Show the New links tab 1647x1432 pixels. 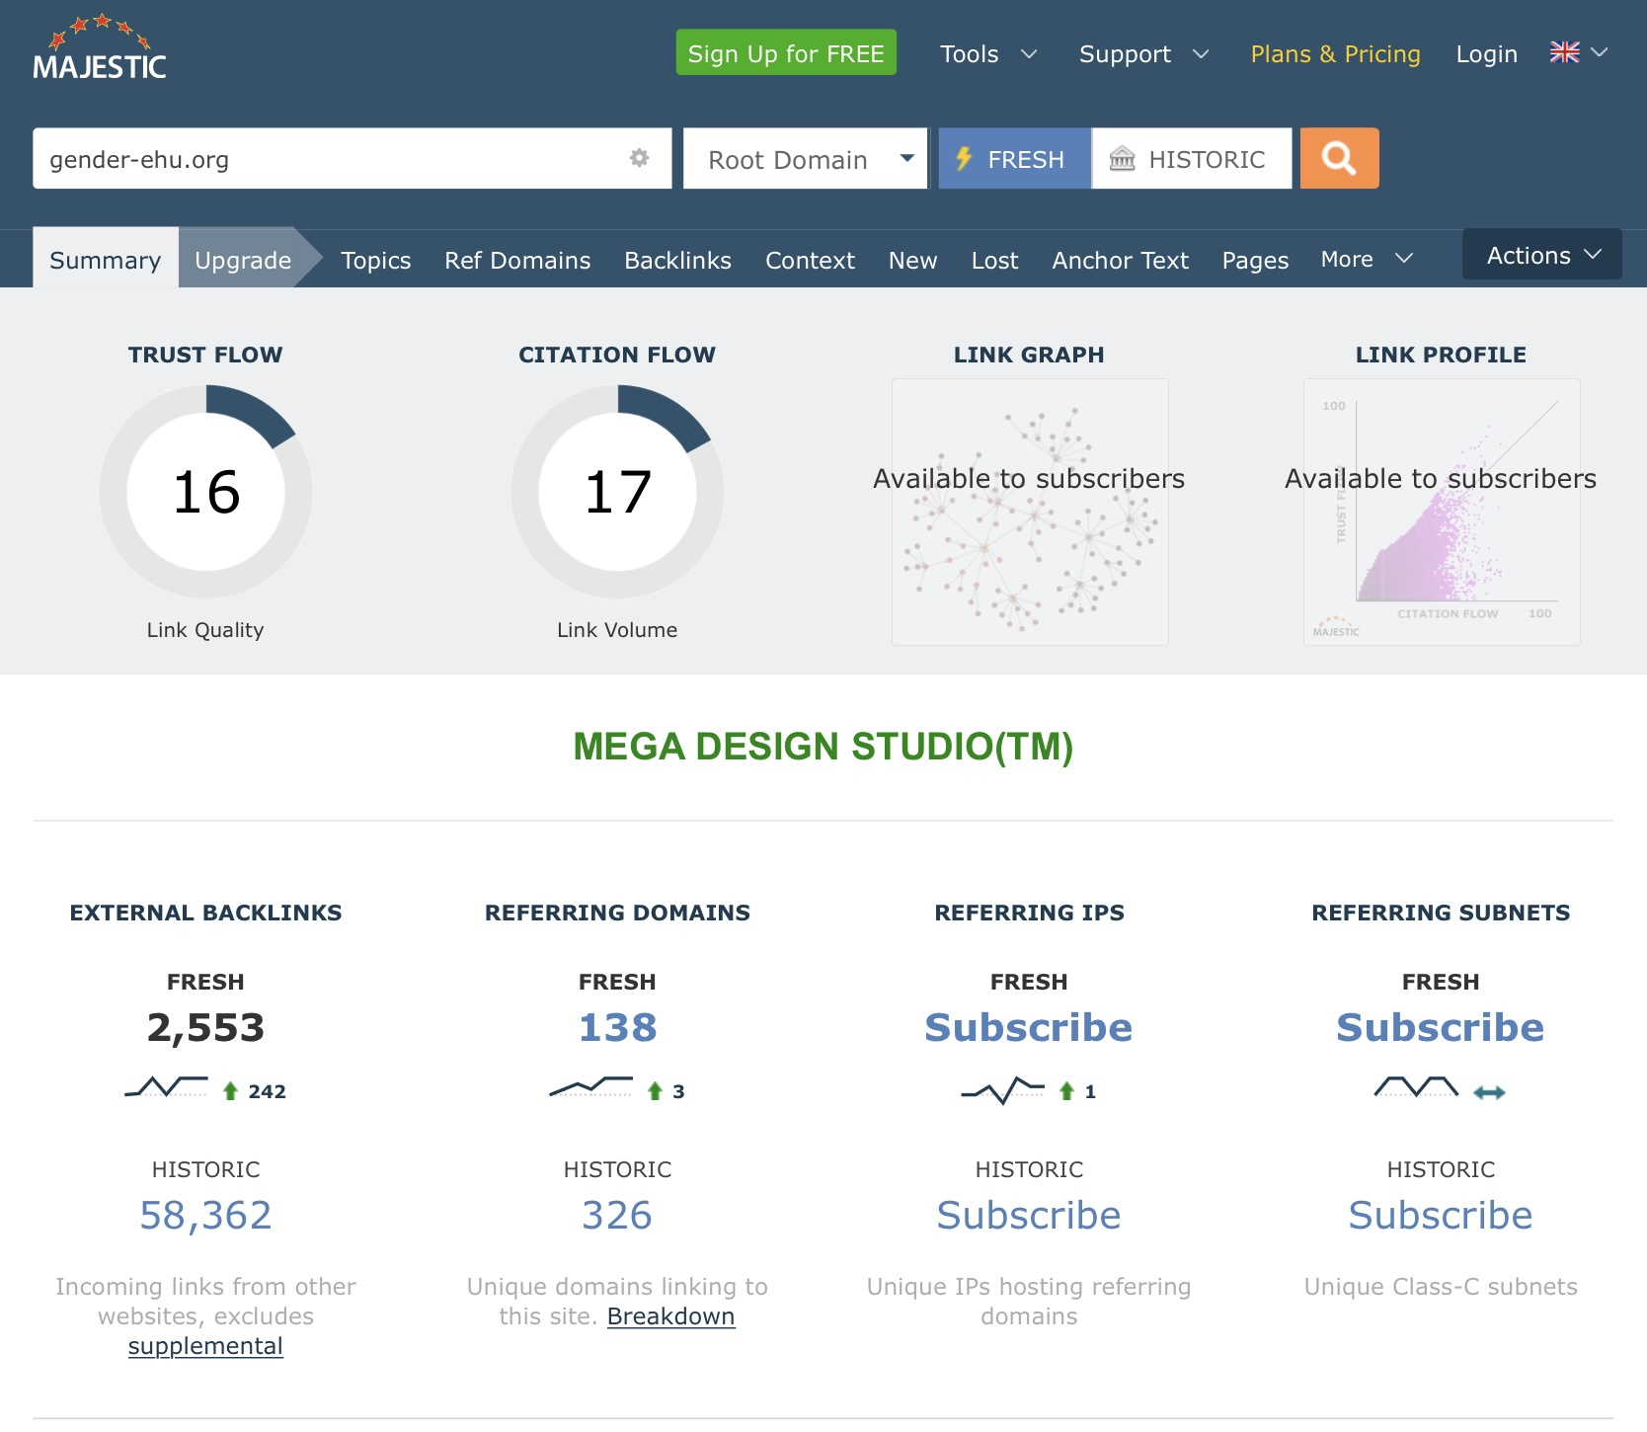pyautogui.click(x=912, y=260)
